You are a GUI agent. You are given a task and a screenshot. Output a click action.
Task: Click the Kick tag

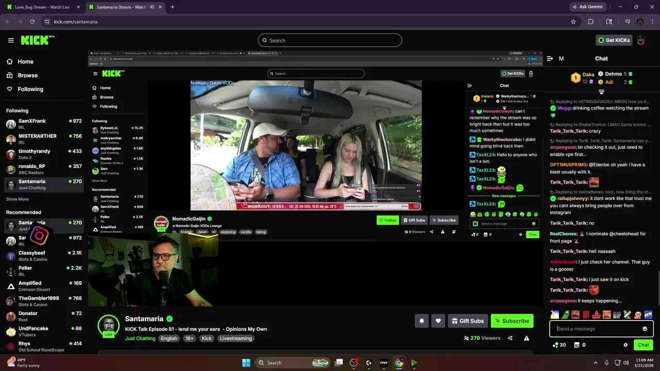[207, 339]
